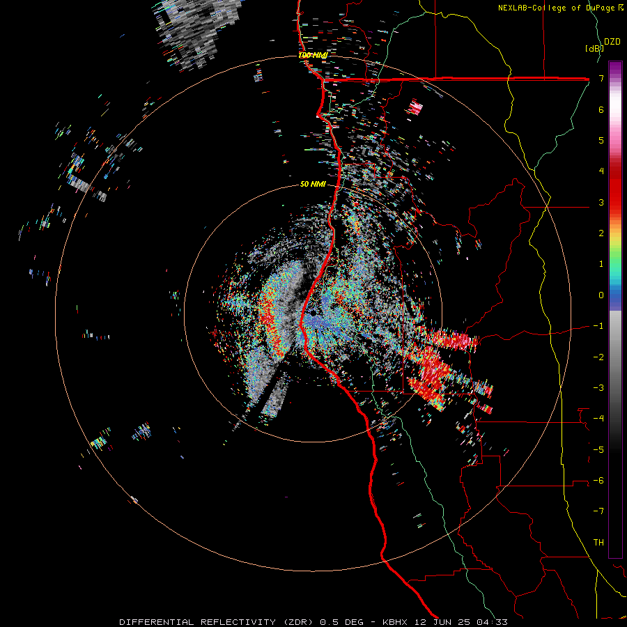Click the 0 value on color scale

pyautogui.click(x=601, y=295)
